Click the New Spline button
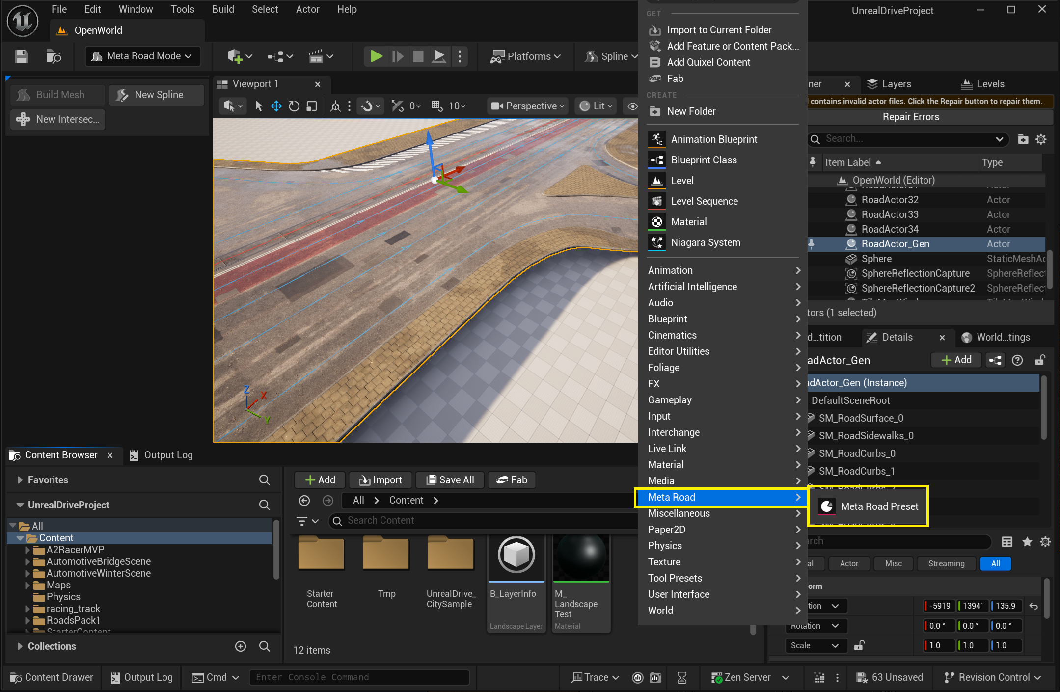 157,95
